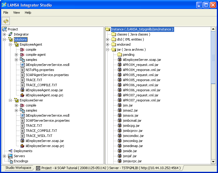Expand the EmployeeServer compile node

pyautogui.click(x=16, y=105)
